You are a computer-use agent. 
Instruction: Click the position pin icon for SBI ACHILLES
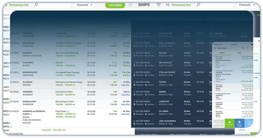pos(134,66)
